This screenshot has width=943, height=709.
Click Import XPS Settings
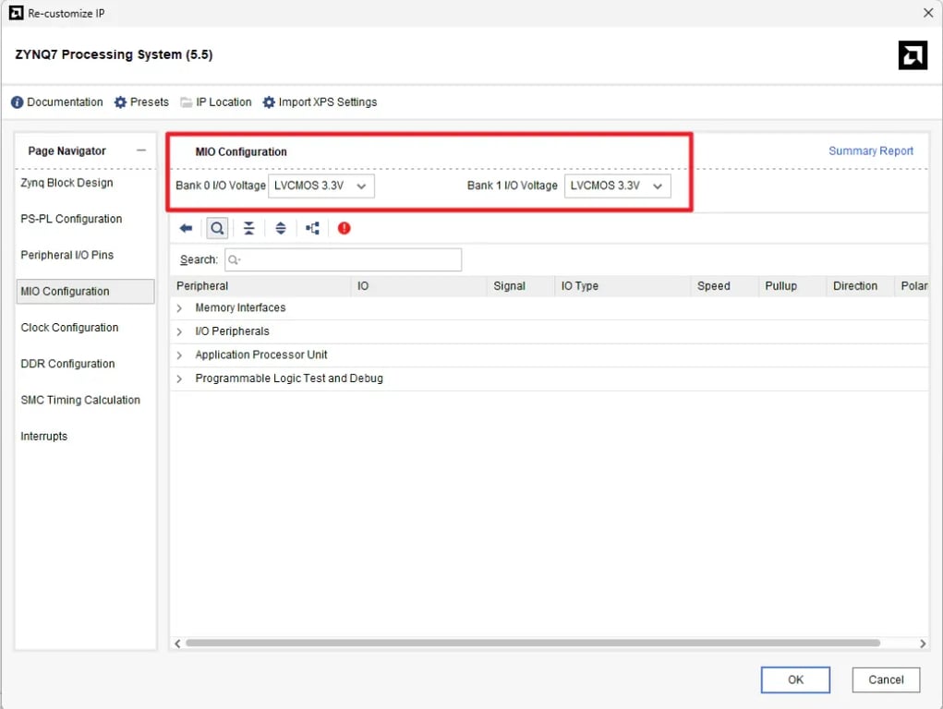click(x=320, y=102)
